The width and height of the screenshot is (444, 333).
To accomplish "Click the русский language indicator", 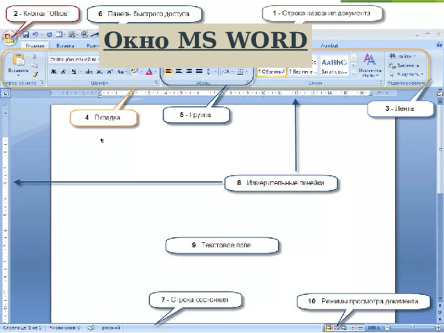I will pyautogui.click(x=111, y=327).
